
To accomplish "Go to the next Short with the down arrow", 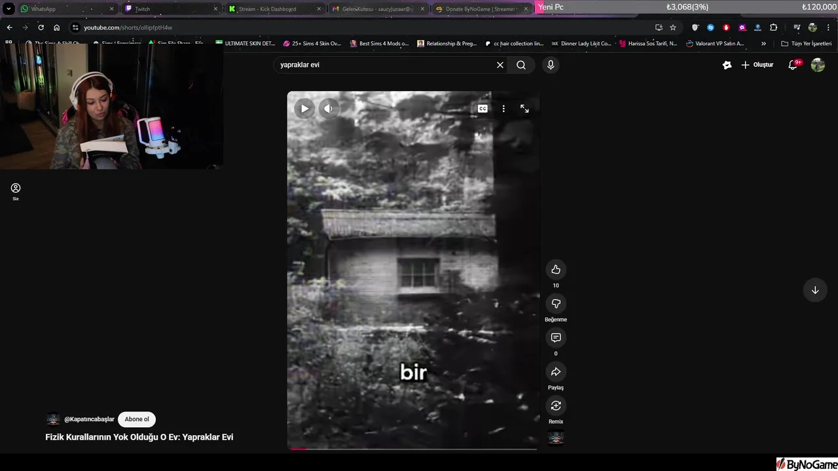I will 815,290.
